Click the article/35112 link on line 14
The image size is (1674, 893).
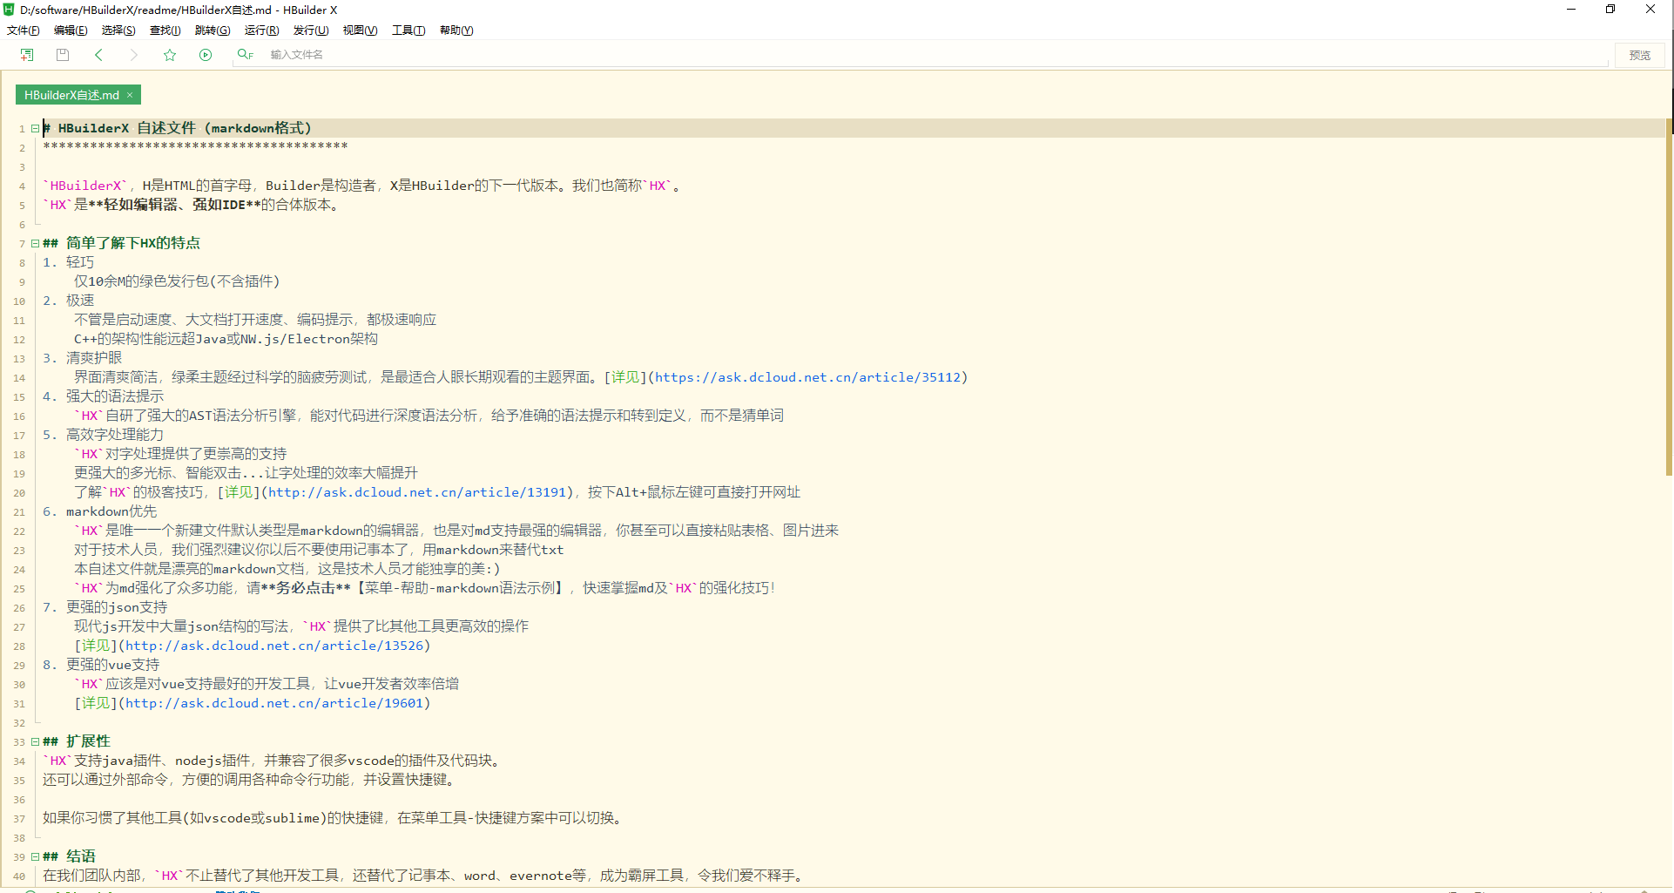[x=807, y=377]
